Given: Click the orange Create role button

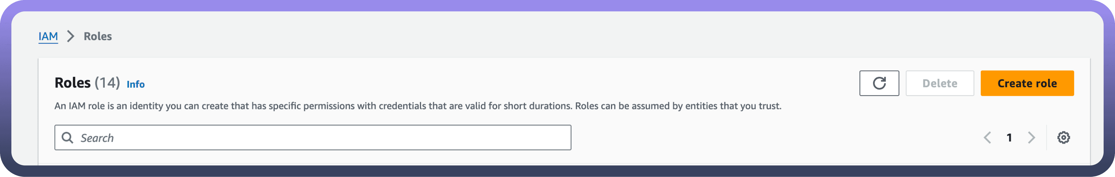Looking at the screenshot, I should click(x=1027, y=83).
